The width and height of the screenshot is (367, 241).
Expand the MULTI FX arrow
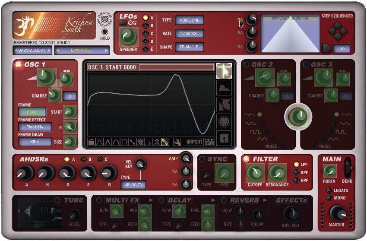tap(151, 200)
